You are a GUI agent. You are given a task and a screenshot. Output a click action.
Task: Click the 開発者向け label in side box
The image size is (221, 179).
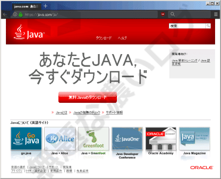(180, 54)
